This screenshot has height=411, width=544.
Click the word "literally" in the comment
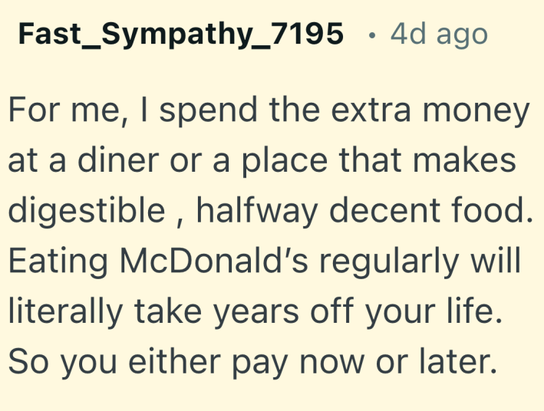[x=64, y=311]
